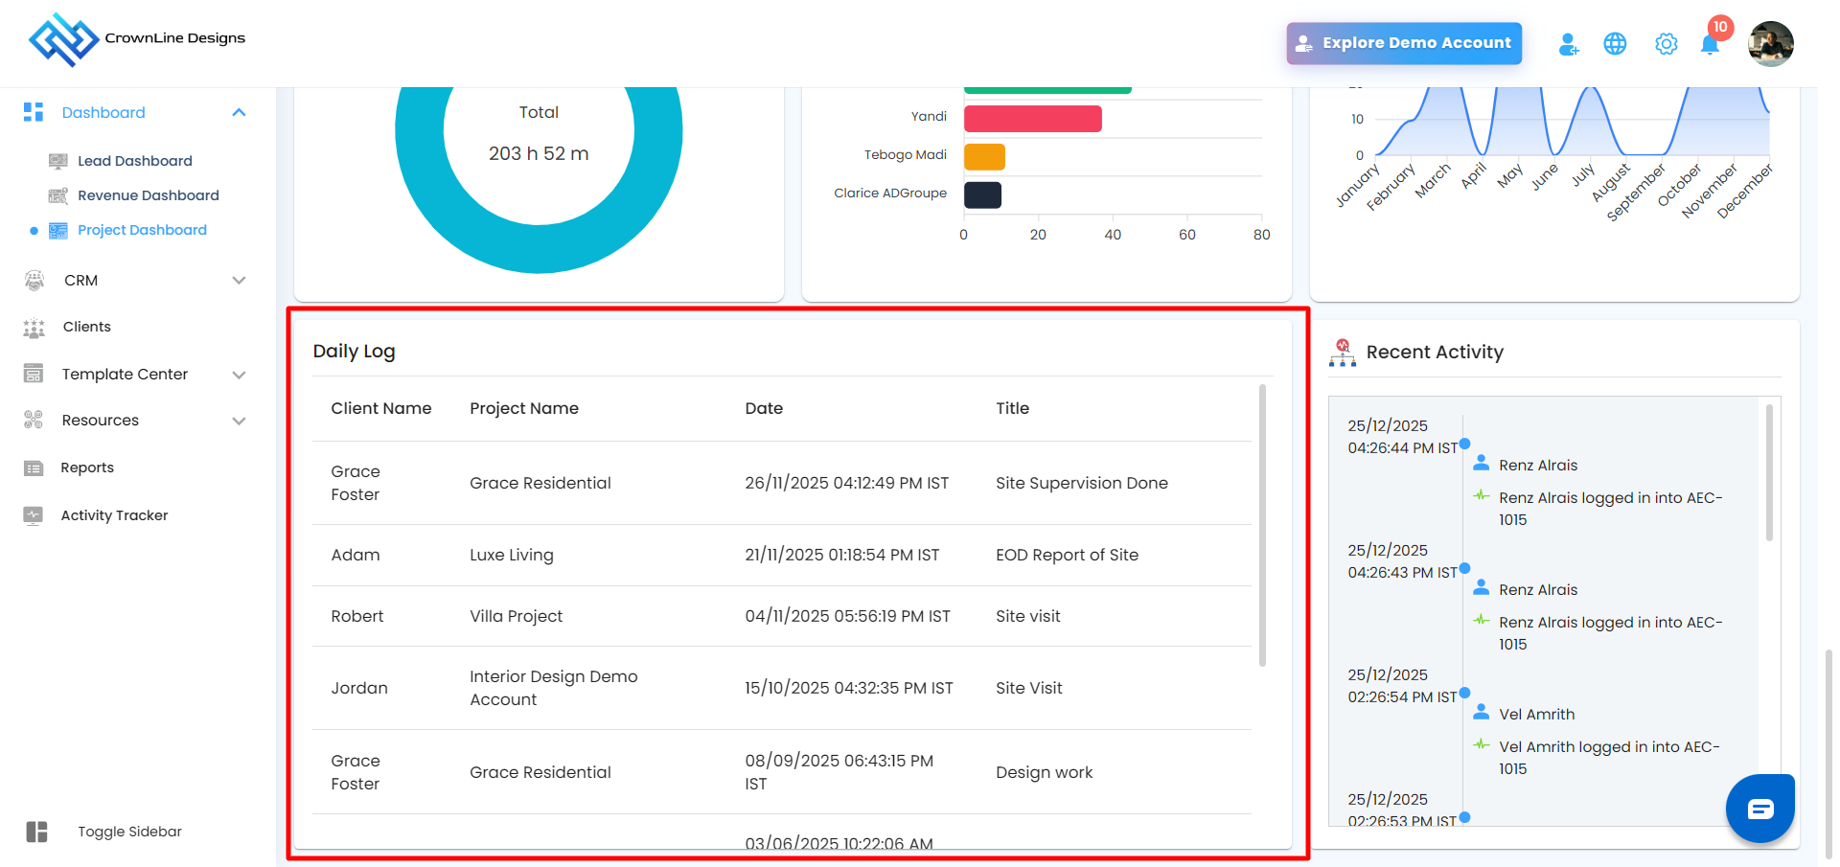This screenshot has height=867, width=1840.
Task: Click the Lead Dashboard icon
Action: click(58, 161)
